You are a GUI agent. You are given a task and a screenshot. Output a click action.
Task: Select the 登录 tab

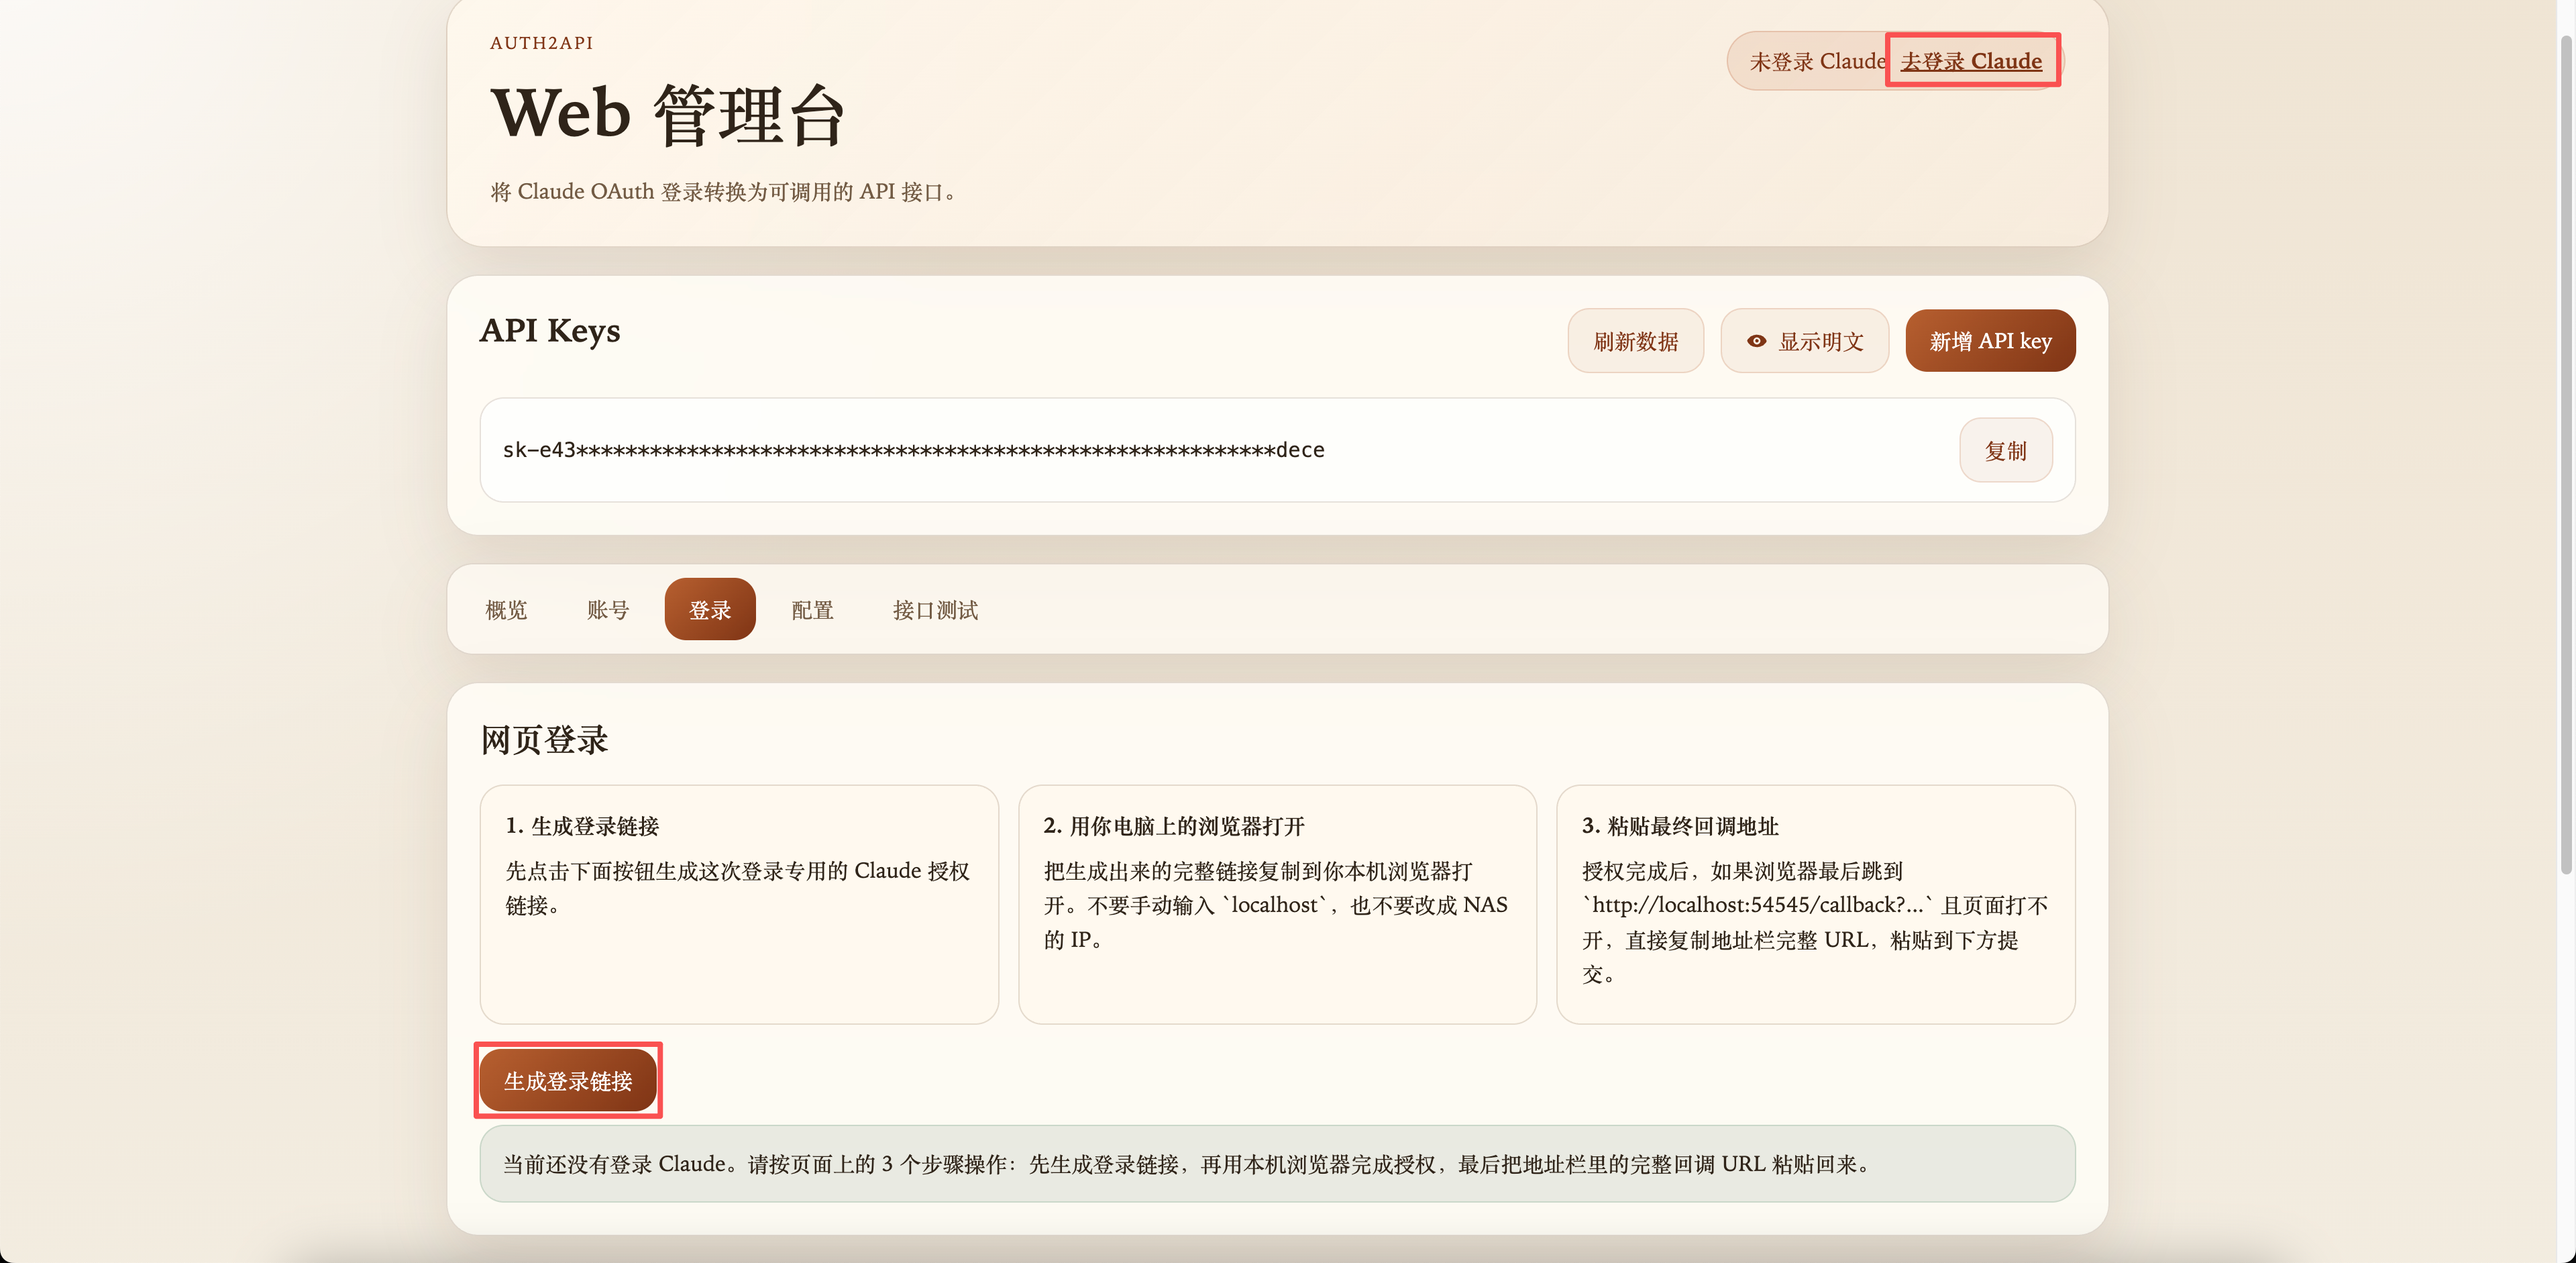tap(710, 609)
